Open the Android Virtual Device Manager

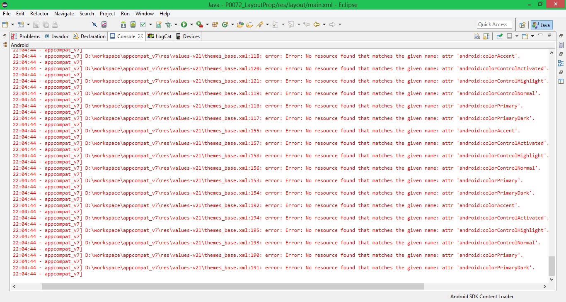point(133,24)
